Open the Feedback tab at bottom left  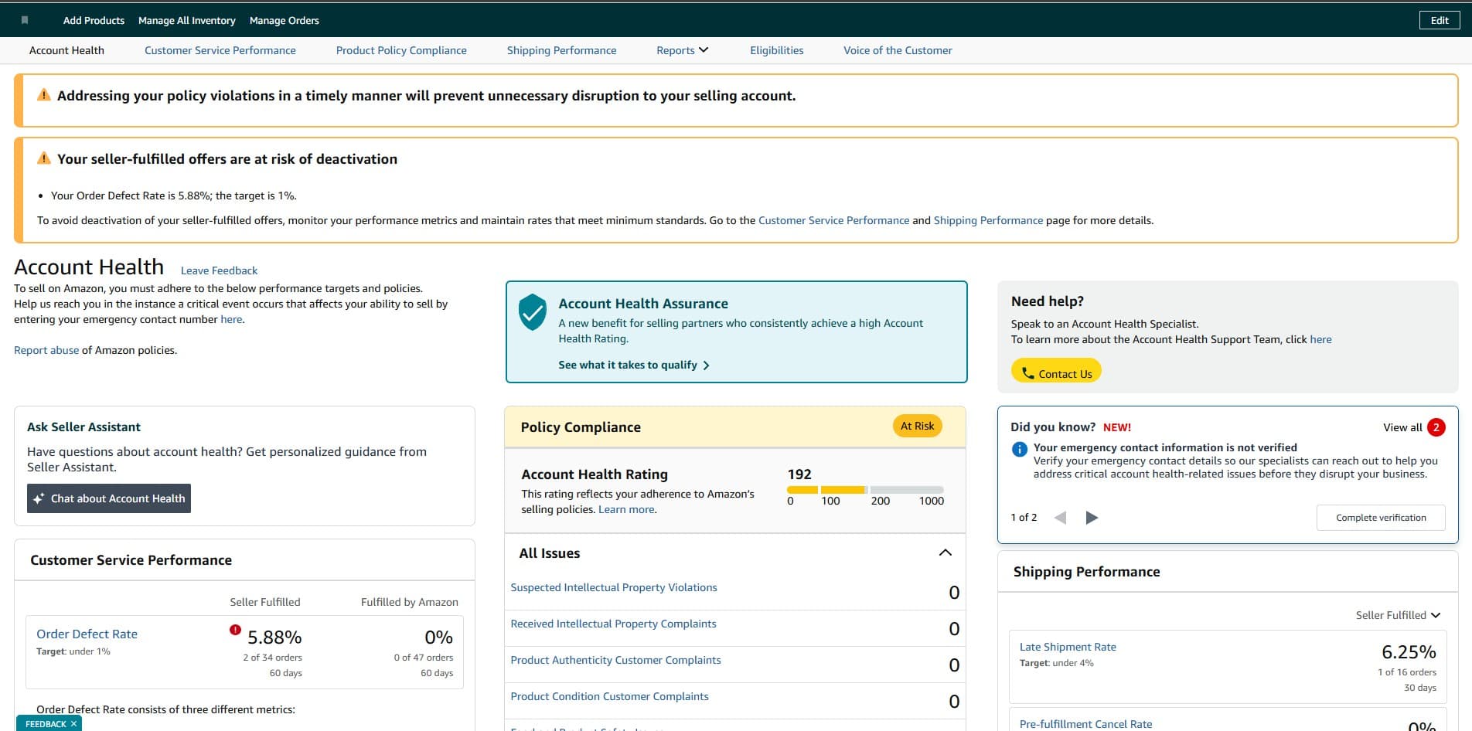46,724
